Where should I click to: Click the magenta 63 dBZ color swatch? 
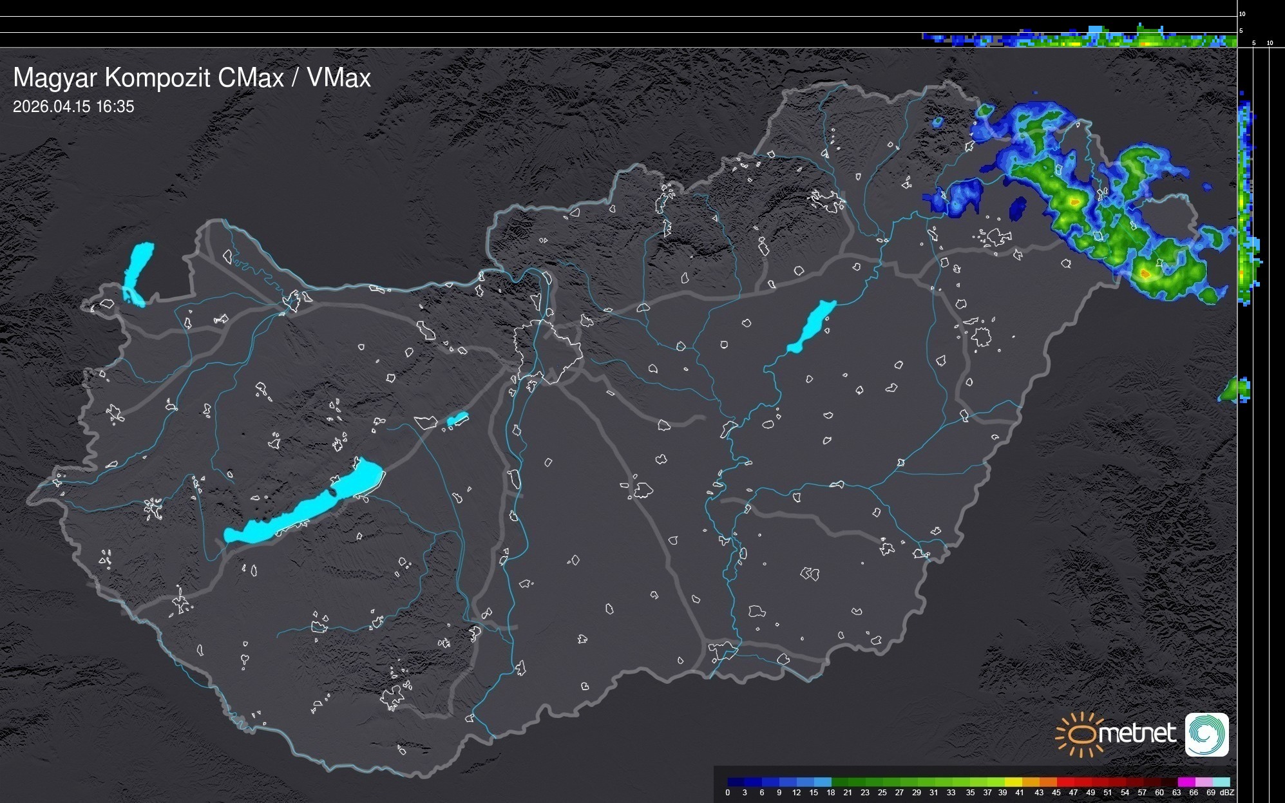[1185, 782]
